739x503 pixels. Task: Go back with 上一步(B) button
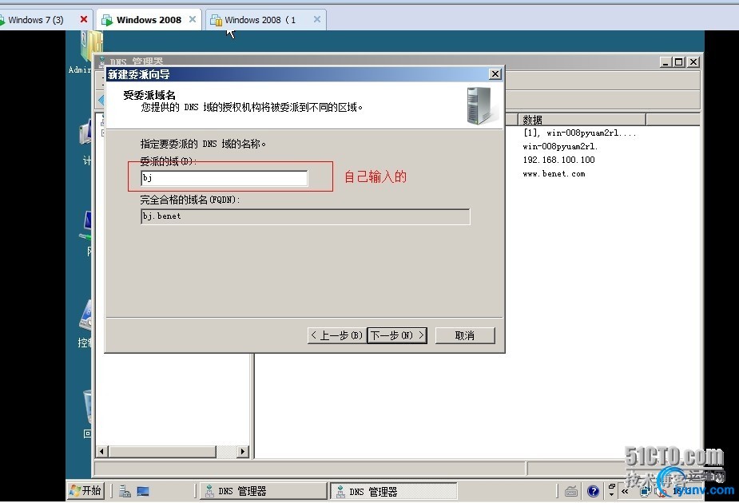(336, 335)
